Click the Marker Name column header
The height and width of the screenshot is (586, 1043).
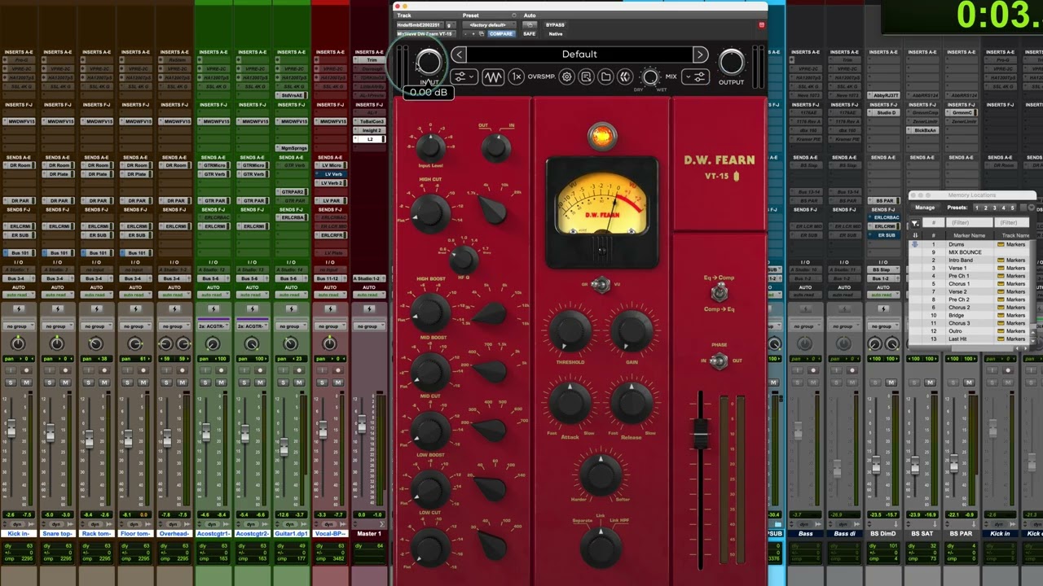coord(969,235)
